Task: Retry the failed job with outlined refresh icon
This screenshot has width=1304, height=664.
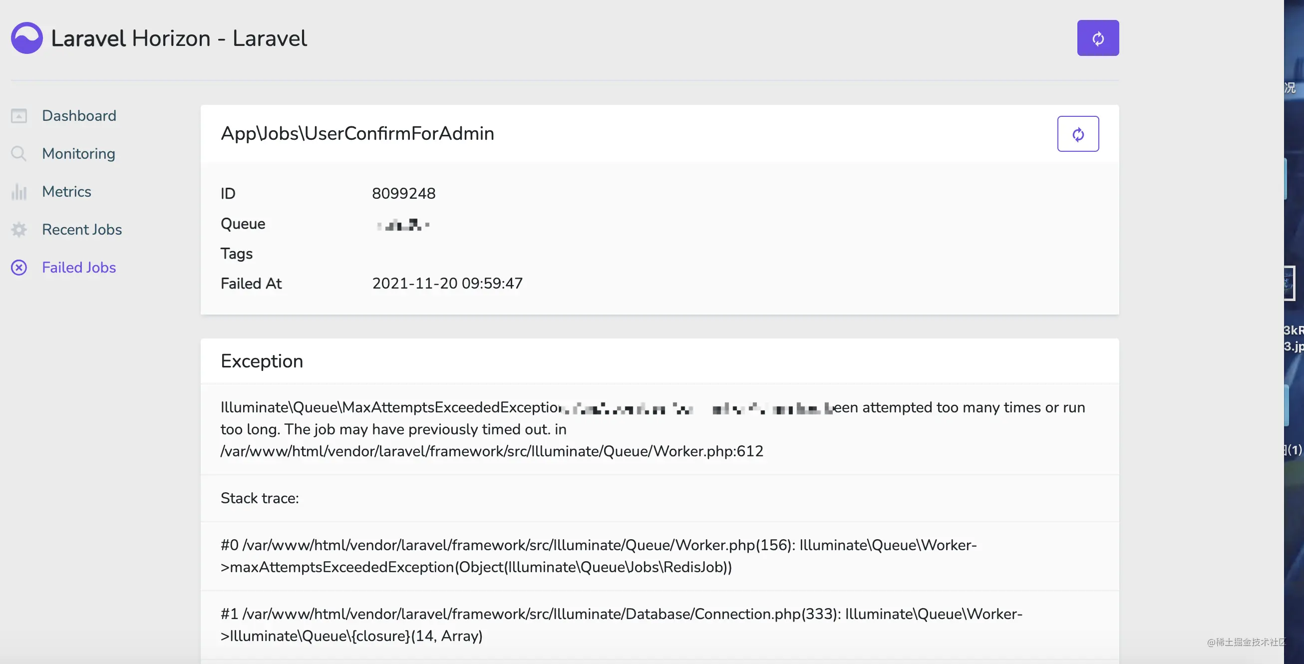Action: [x=1078, y=134]
